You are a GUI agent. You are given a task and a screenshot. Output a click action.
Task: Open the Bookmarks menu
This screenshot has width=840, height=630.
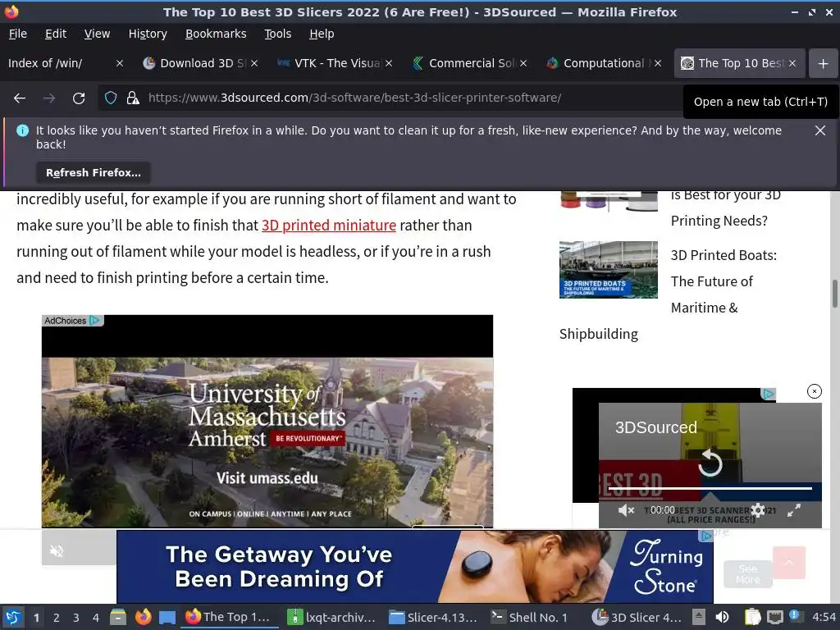(216, 34)
